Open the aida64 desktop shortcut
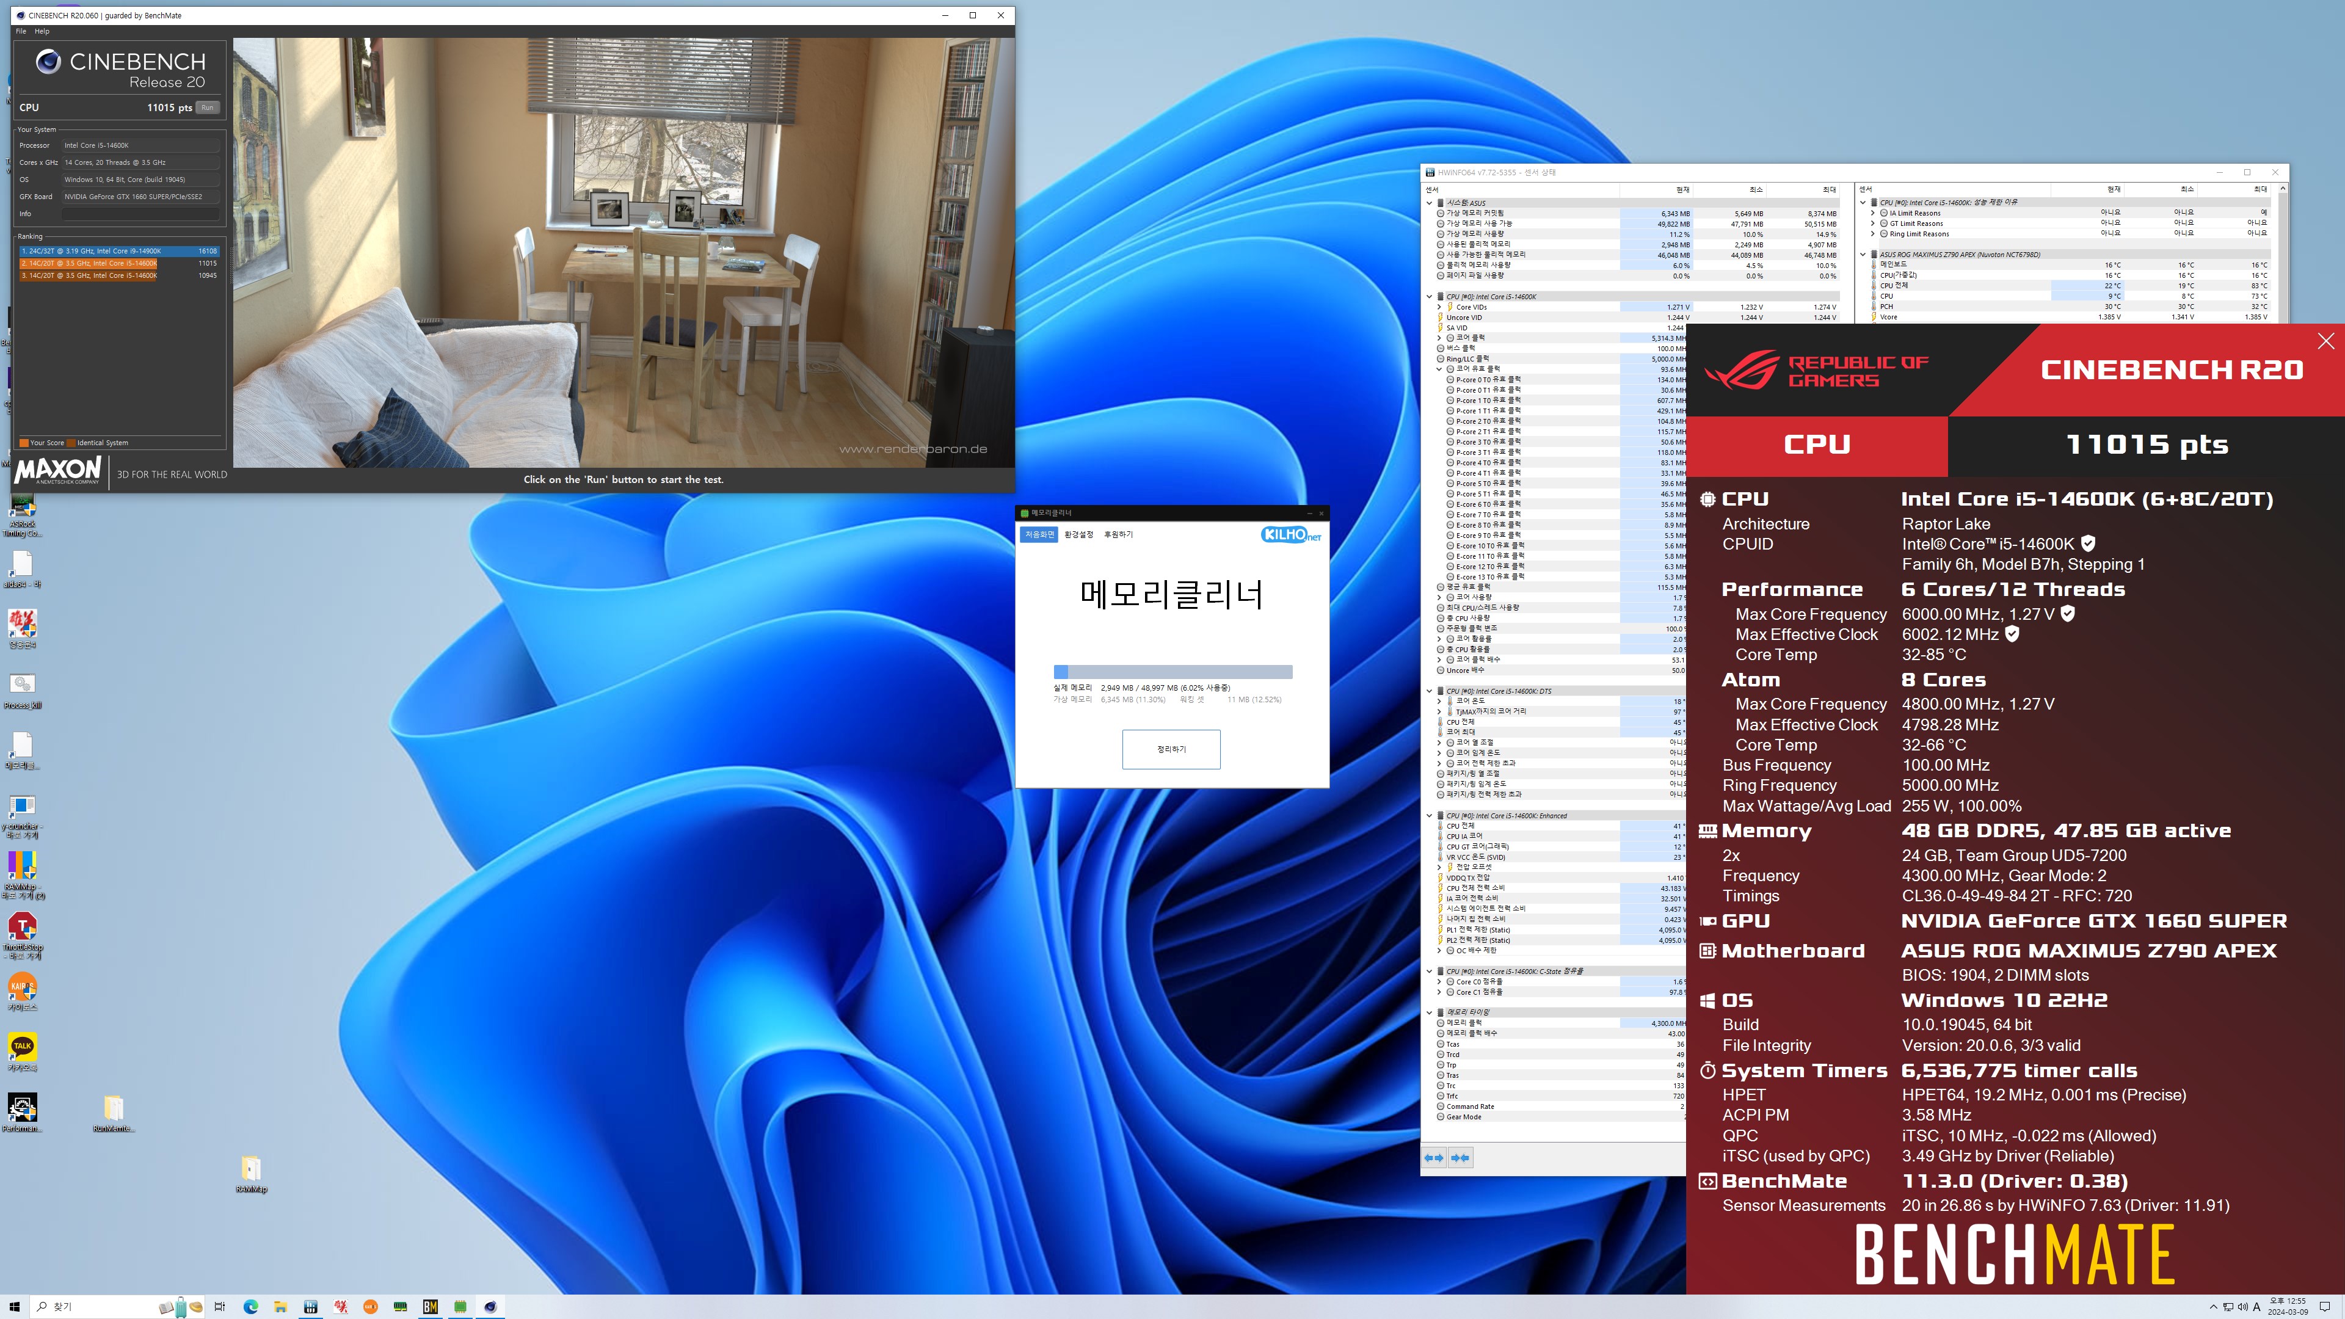2345x1319 pixels. (x=22, y=569)
